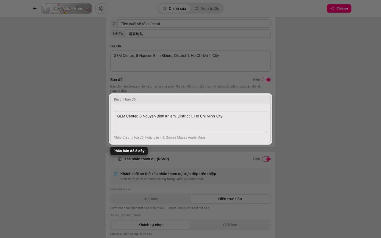Select the Nút bấm display option
Image resolution: width=381 pixels, height=238 pixels.
151,199
